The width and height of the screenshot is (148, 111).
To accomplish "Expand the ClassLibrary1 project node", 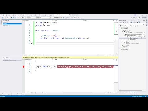I will pos(120,27).
